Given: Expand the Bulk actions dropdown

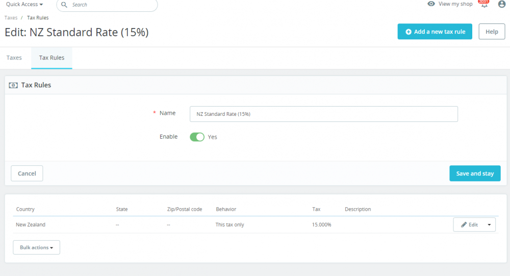Looking at the screenshot, I should tap(36, 247).
